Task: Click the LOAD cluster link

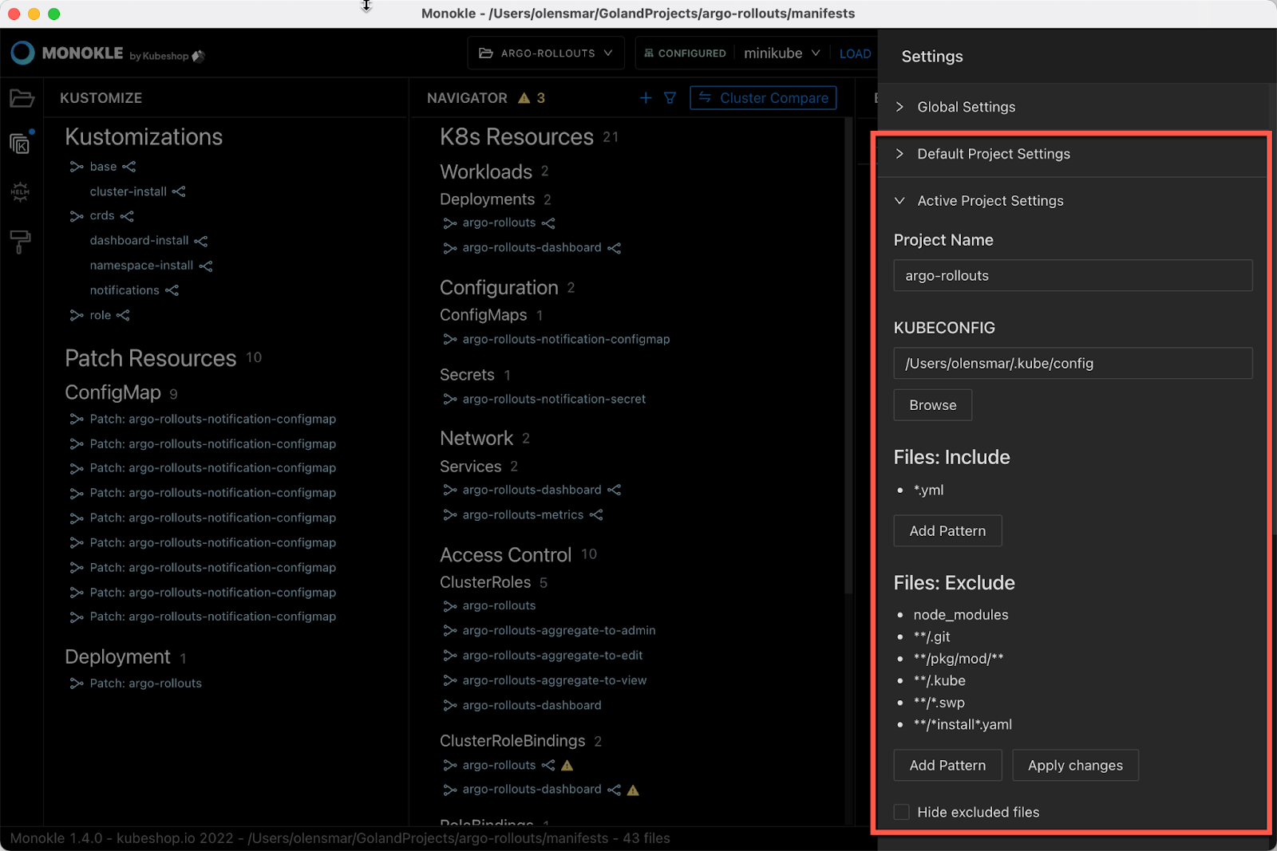Action: 855,53
